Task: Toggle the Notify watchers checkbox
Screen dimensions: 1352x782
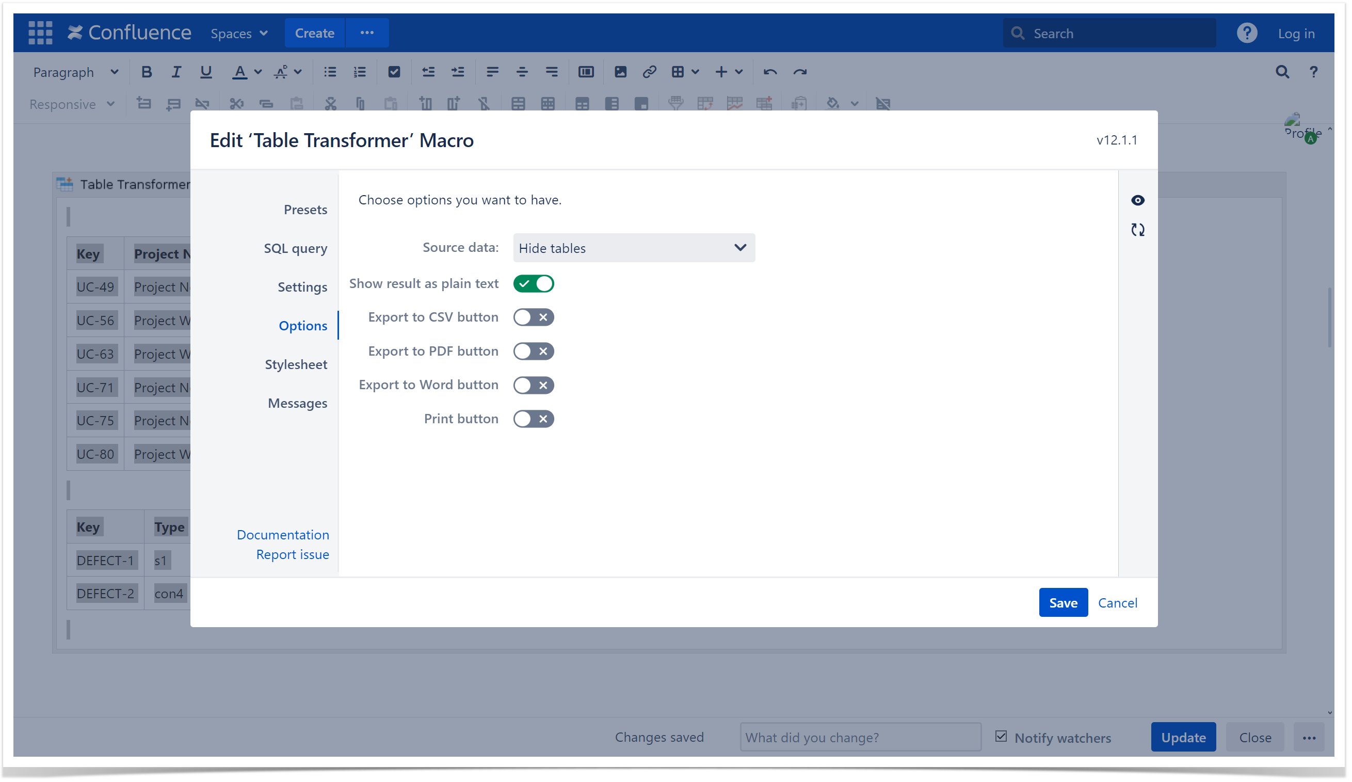Action: tap(1001, 737)
